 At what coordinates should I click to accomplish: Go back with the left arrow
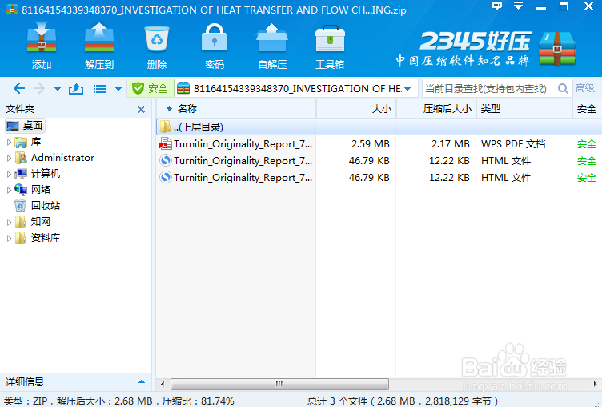pyautogui.click(x=19, y=89)
